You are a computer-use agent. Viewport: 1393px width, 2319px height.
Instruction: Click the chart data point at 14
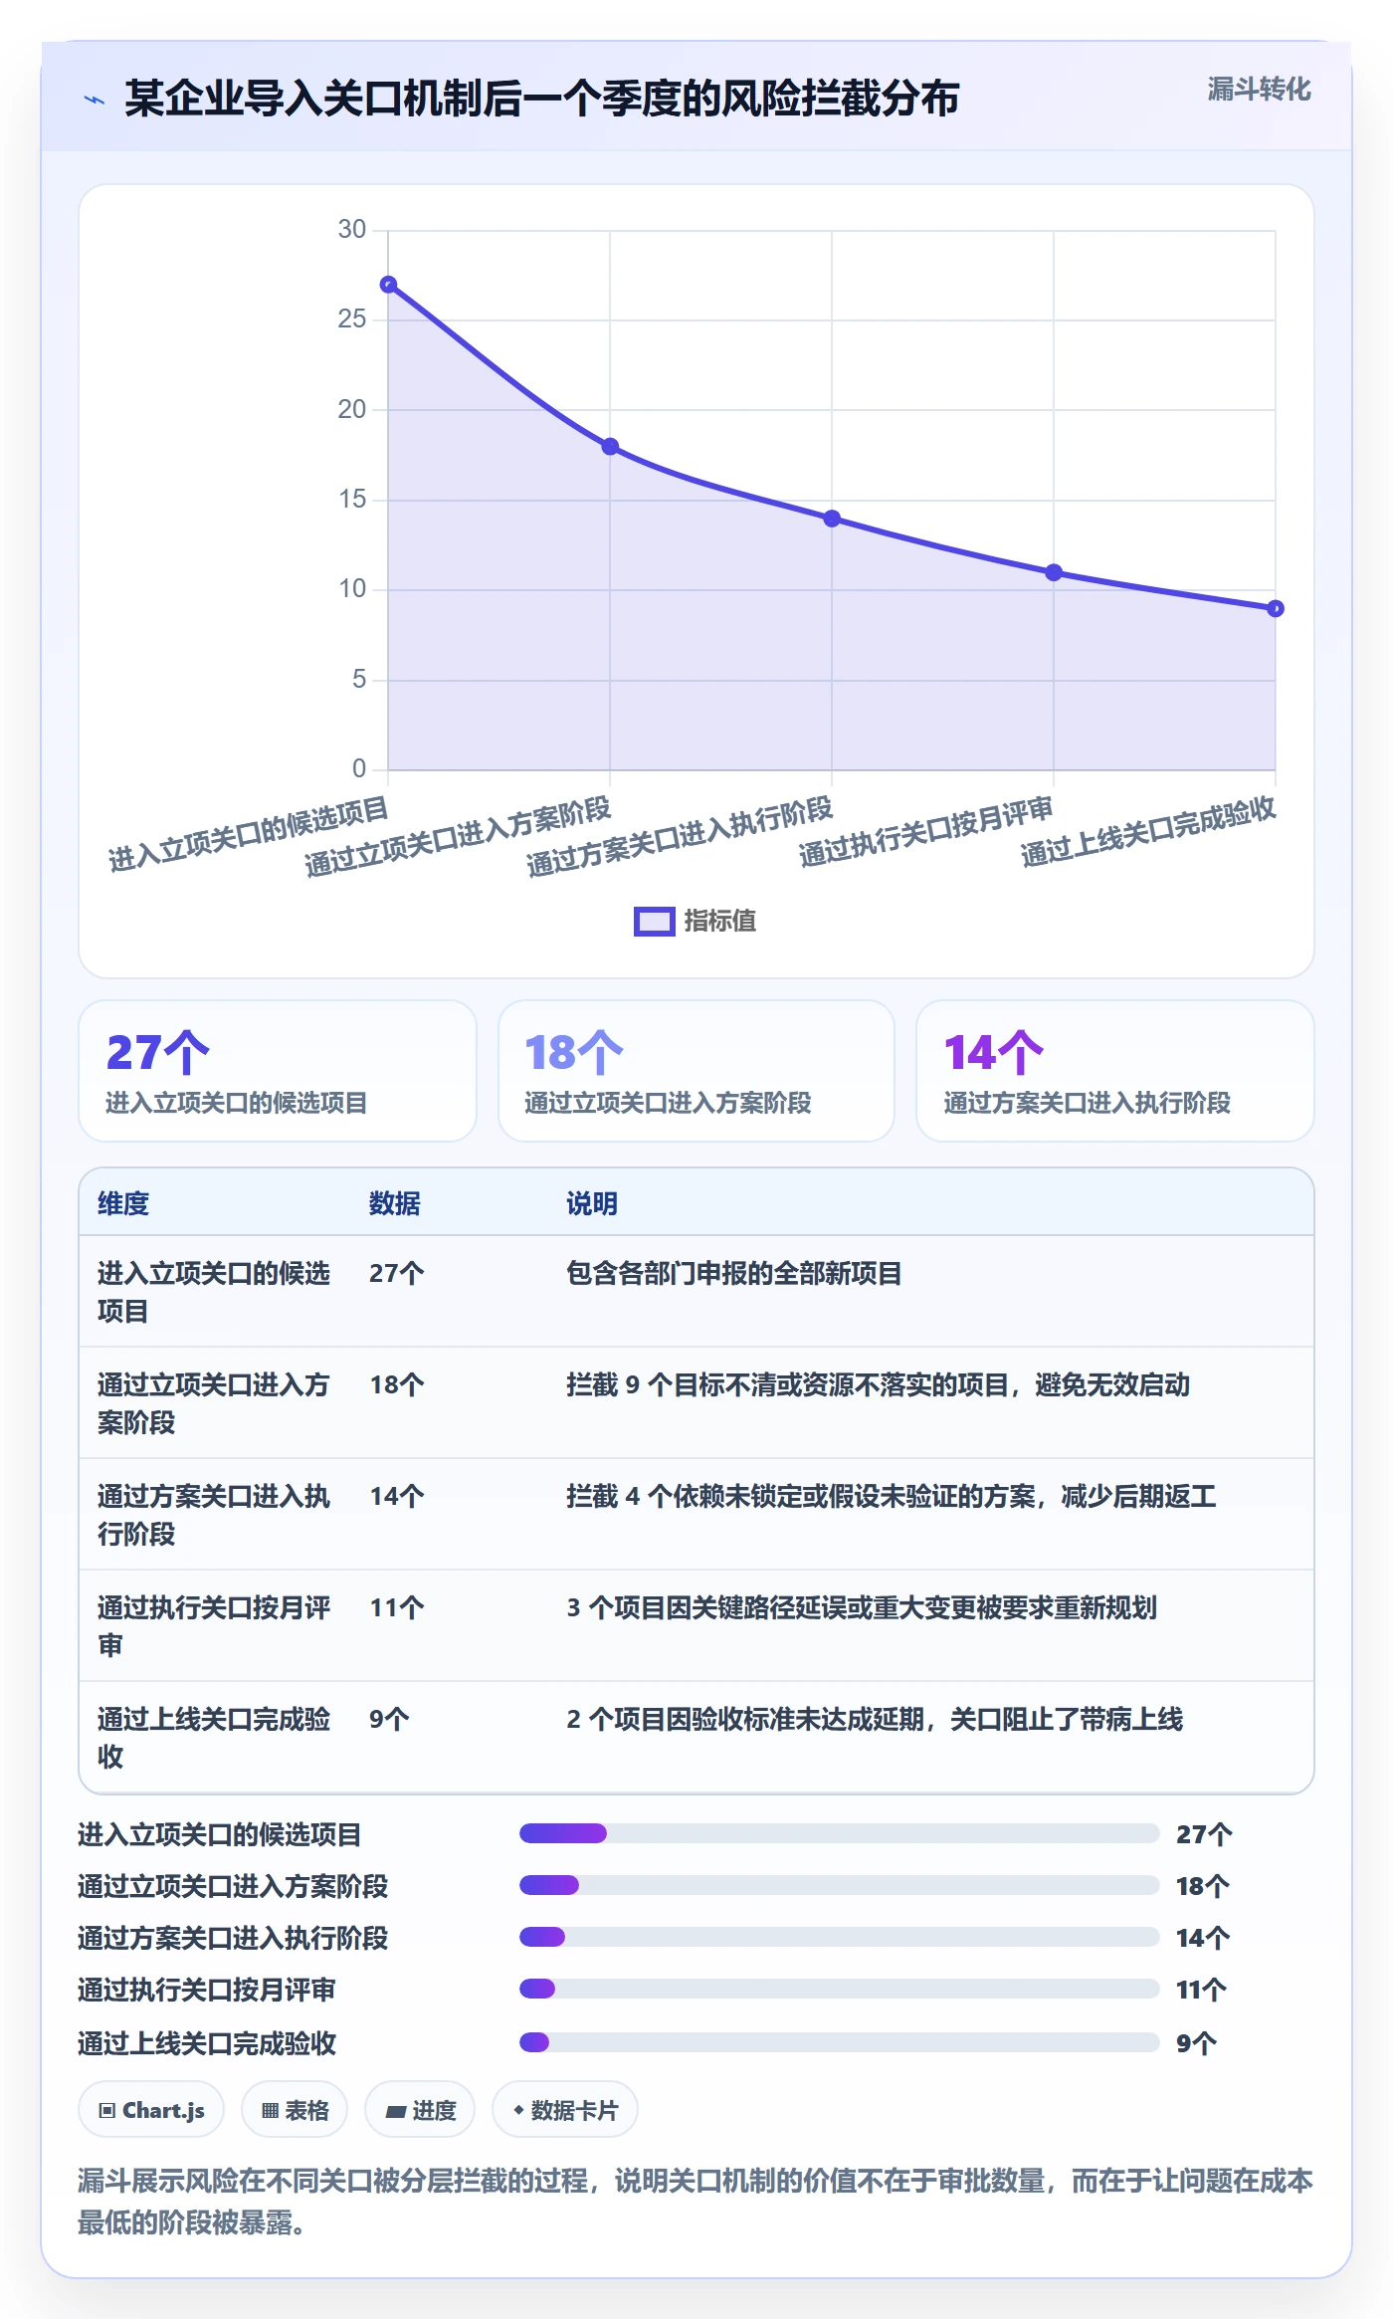(x=832, y=519)
